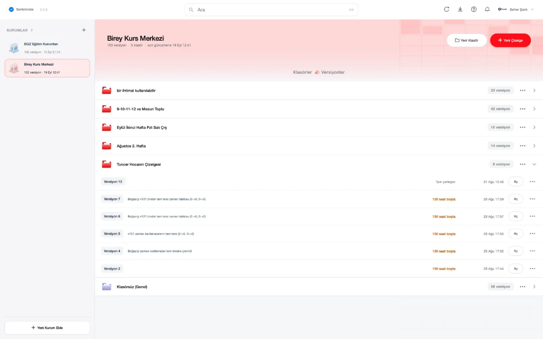Add a new institution with the KURUMLAR plus icon

click(x=84, y=30)
